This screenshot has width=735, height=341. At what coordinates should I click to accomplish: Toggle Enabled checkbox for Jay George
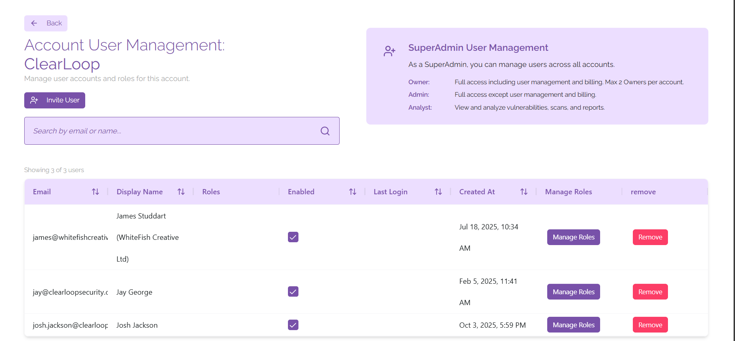(x=293, y=291)
